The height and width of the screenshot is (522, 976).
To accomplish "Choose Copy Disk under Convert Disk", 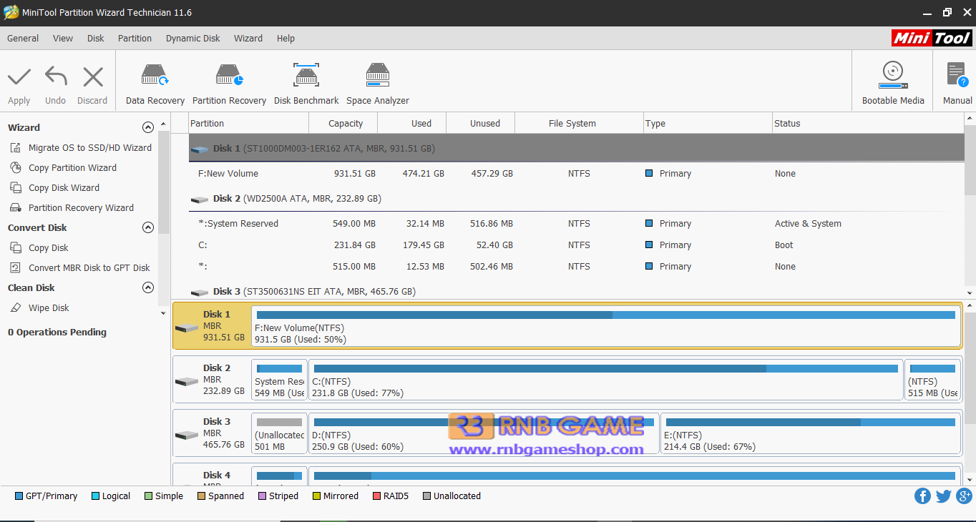I will pyautogui.click(x=49, y=248).
